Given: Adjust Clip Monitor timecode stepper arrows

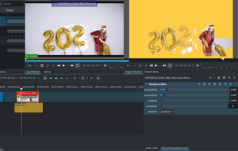Looking at the screenshot, I should [x=101, y=65].
